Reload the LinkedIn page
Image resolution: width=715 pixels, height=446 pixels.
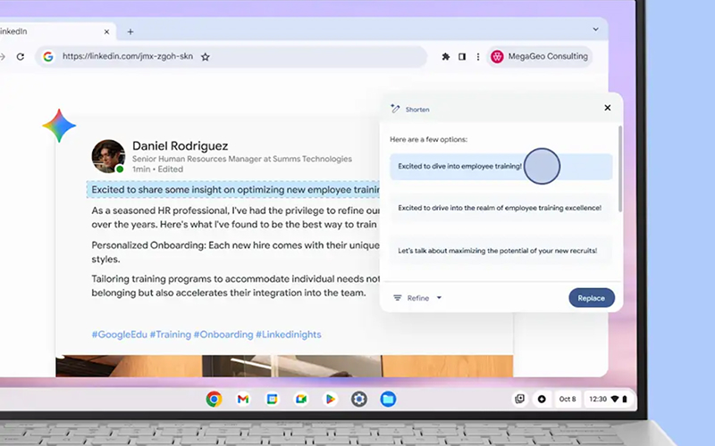coord(21,56)
